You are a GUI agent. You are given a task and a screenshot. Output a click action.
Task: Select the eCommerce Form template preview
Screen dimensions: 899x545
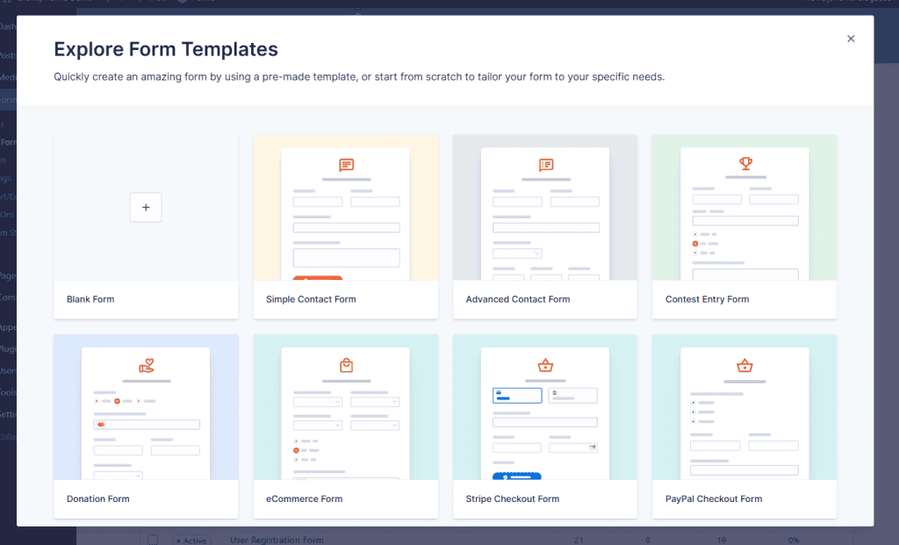346,407
